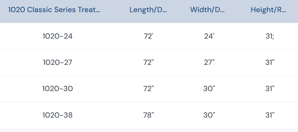Click the 30" width in the 1020-38 row
Screen dimensions: 298x132
click(209, 115)
